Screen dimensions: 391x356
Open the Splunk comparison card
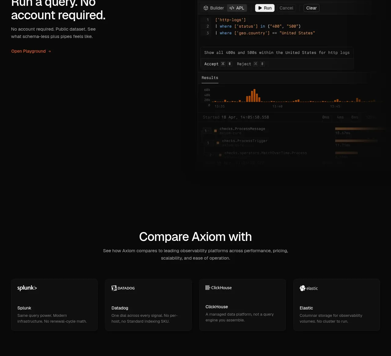point(54,305)
